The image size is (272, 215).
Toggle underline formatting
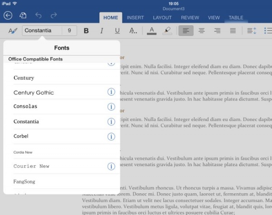coord(117,31)
